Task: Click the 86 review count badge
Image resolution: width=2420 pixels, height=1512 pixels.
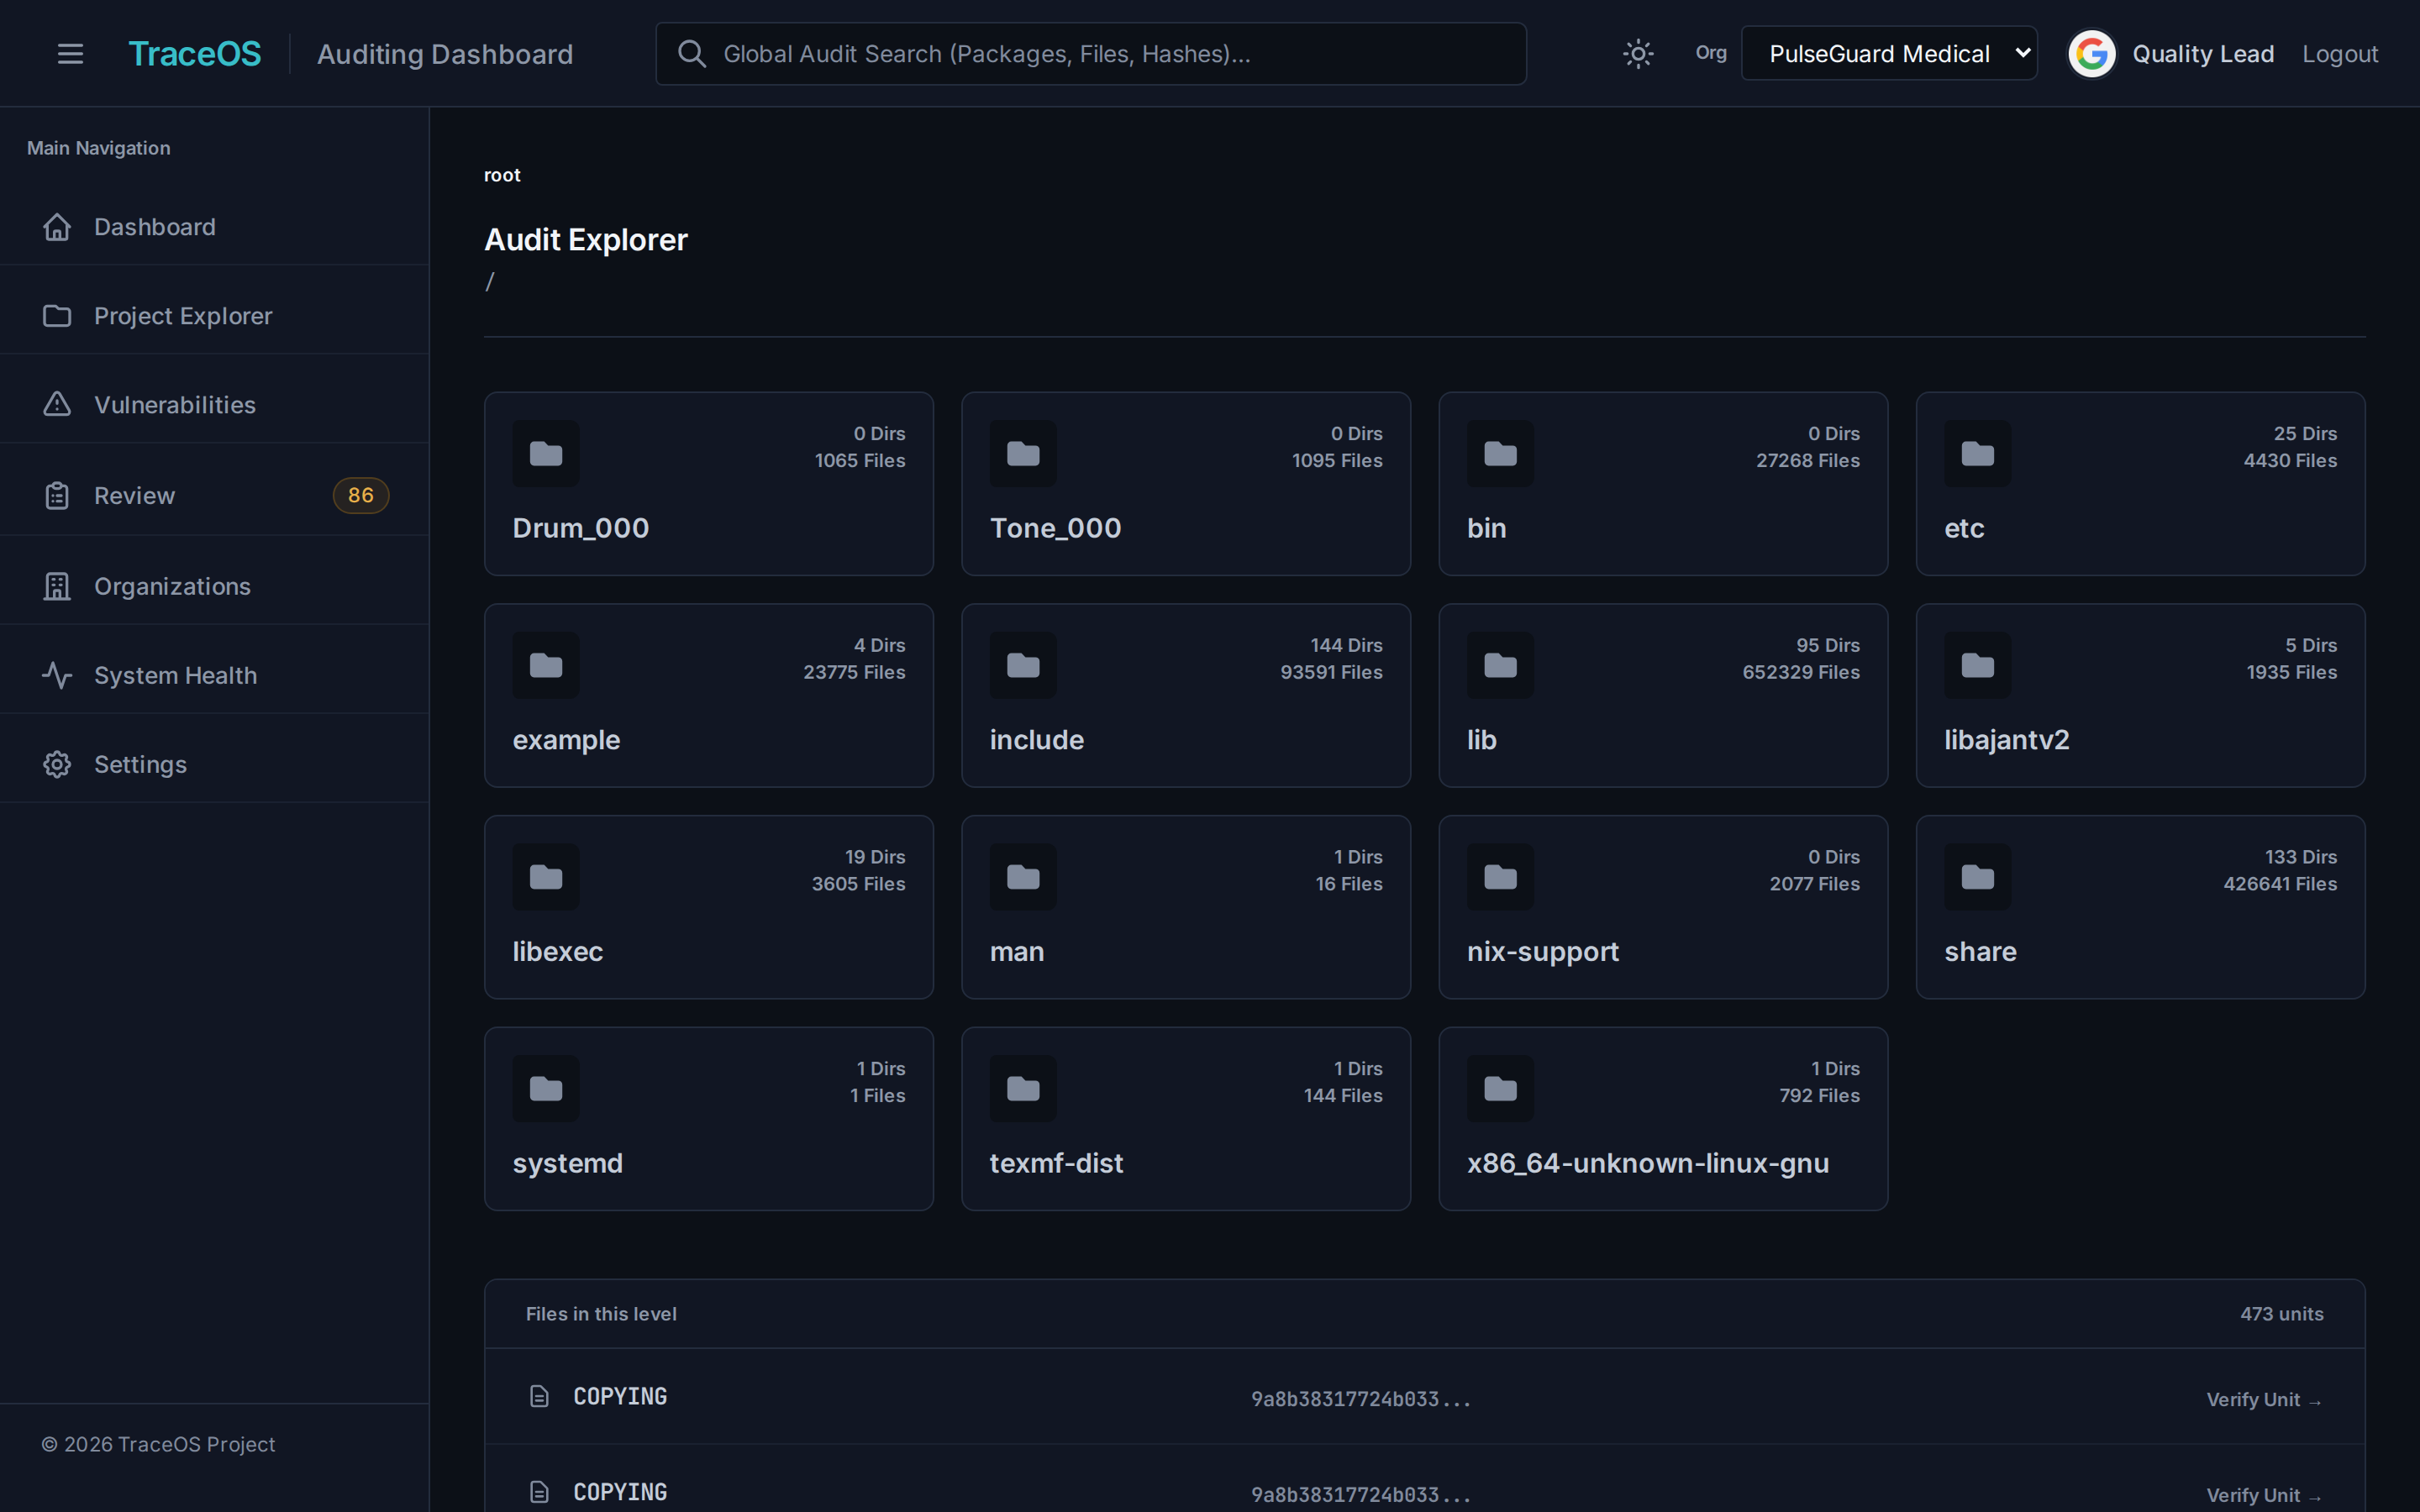Action: (x=361, y=495)
